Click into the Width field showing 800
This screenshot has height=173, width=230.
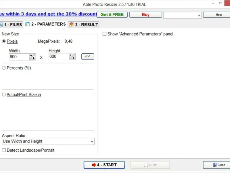coord(19,57)
